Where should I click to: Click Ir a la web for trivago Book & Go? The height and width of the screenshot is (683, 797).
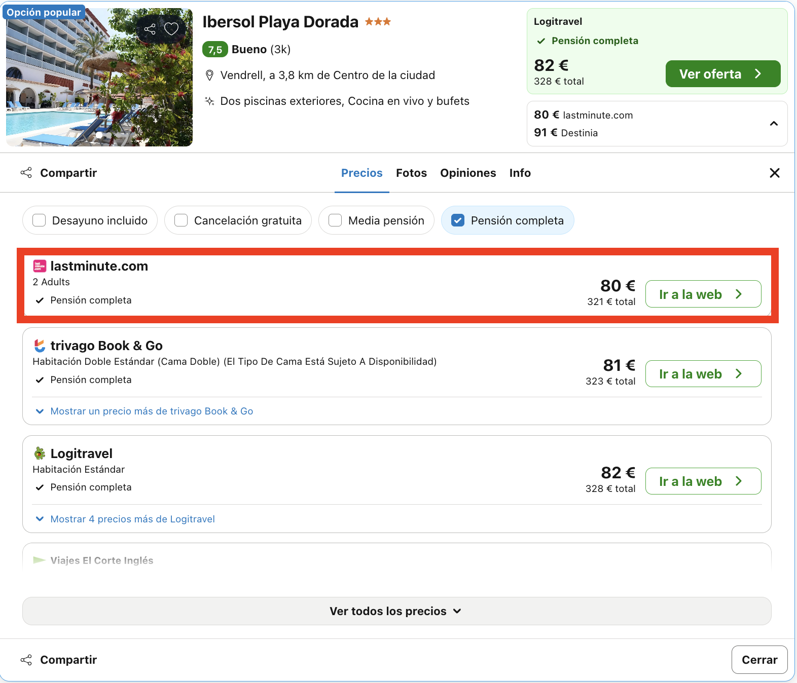click(x=703, y=373)
